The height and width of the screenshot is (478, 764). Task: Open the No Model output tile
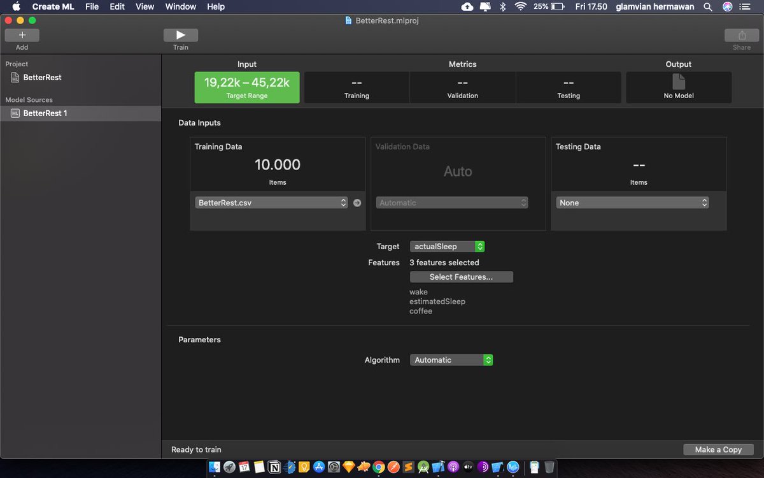point(679,87)
